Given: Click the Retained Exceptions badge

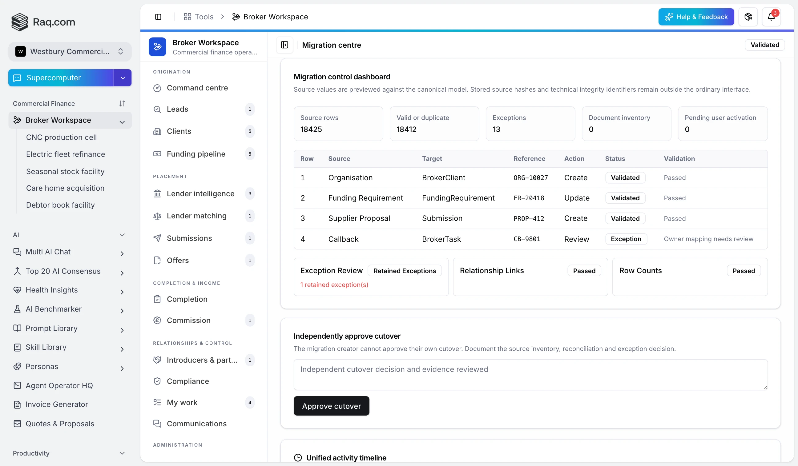Looking at the screenshot, I should click(x=405, y=271).
